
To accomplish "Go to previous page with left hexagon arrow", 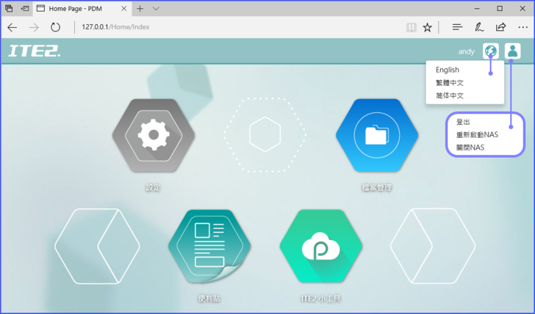I will click(97, 246).
